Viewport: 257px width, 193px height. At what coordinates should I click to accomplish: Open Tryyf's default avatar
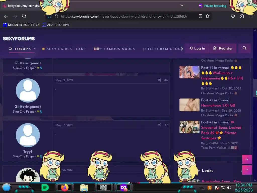pos(28,135)
